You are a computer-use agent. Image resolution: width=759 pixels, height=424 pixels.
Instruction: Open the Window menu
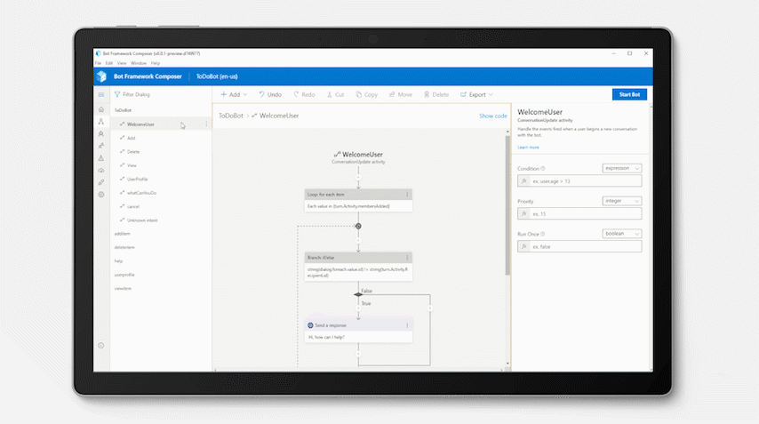139,63
